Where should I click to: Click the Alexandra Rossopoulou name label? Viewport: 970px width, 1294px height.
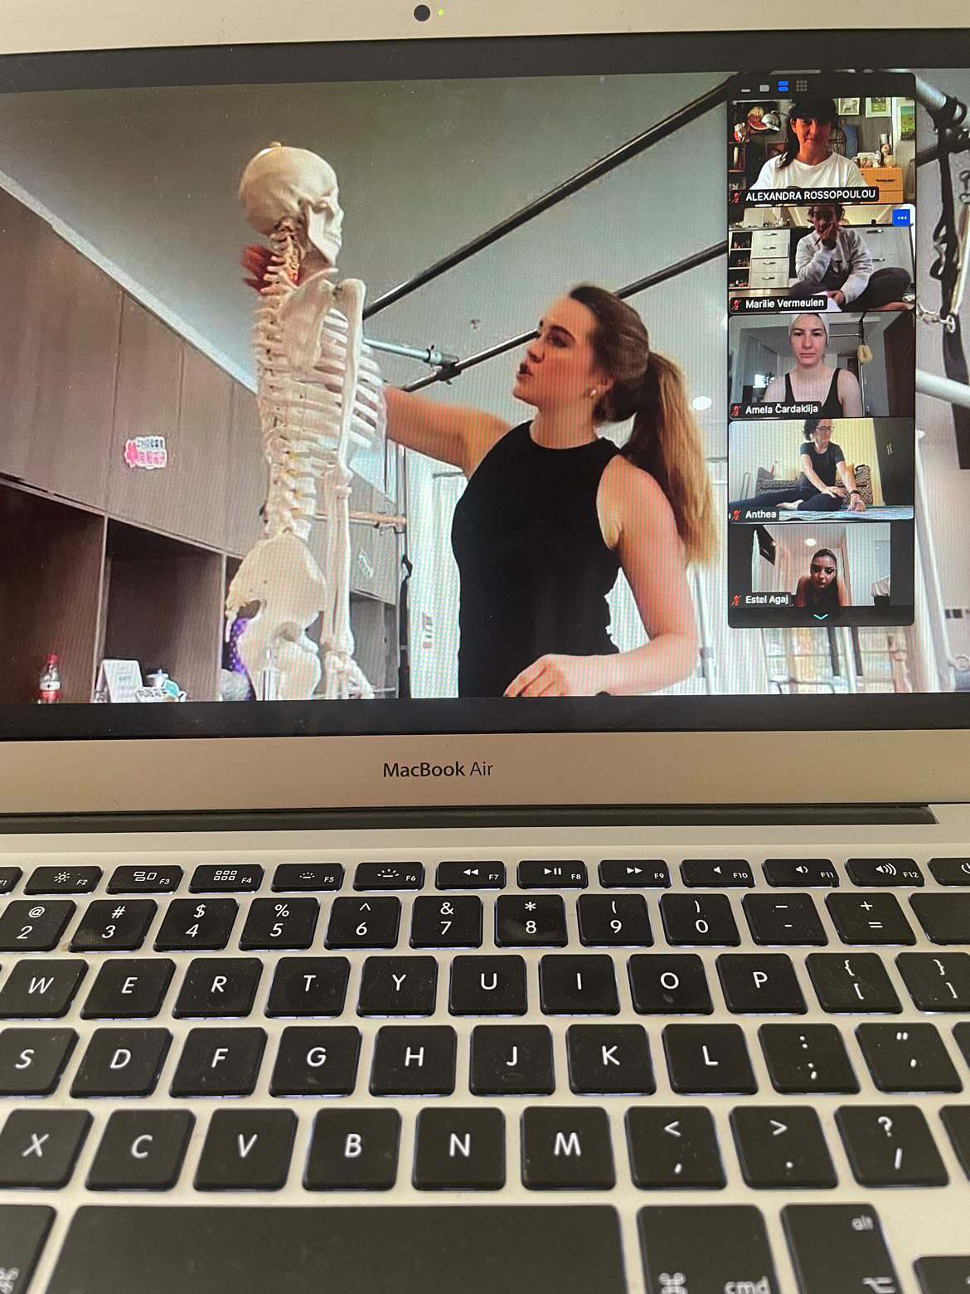[x=811, y=197]
